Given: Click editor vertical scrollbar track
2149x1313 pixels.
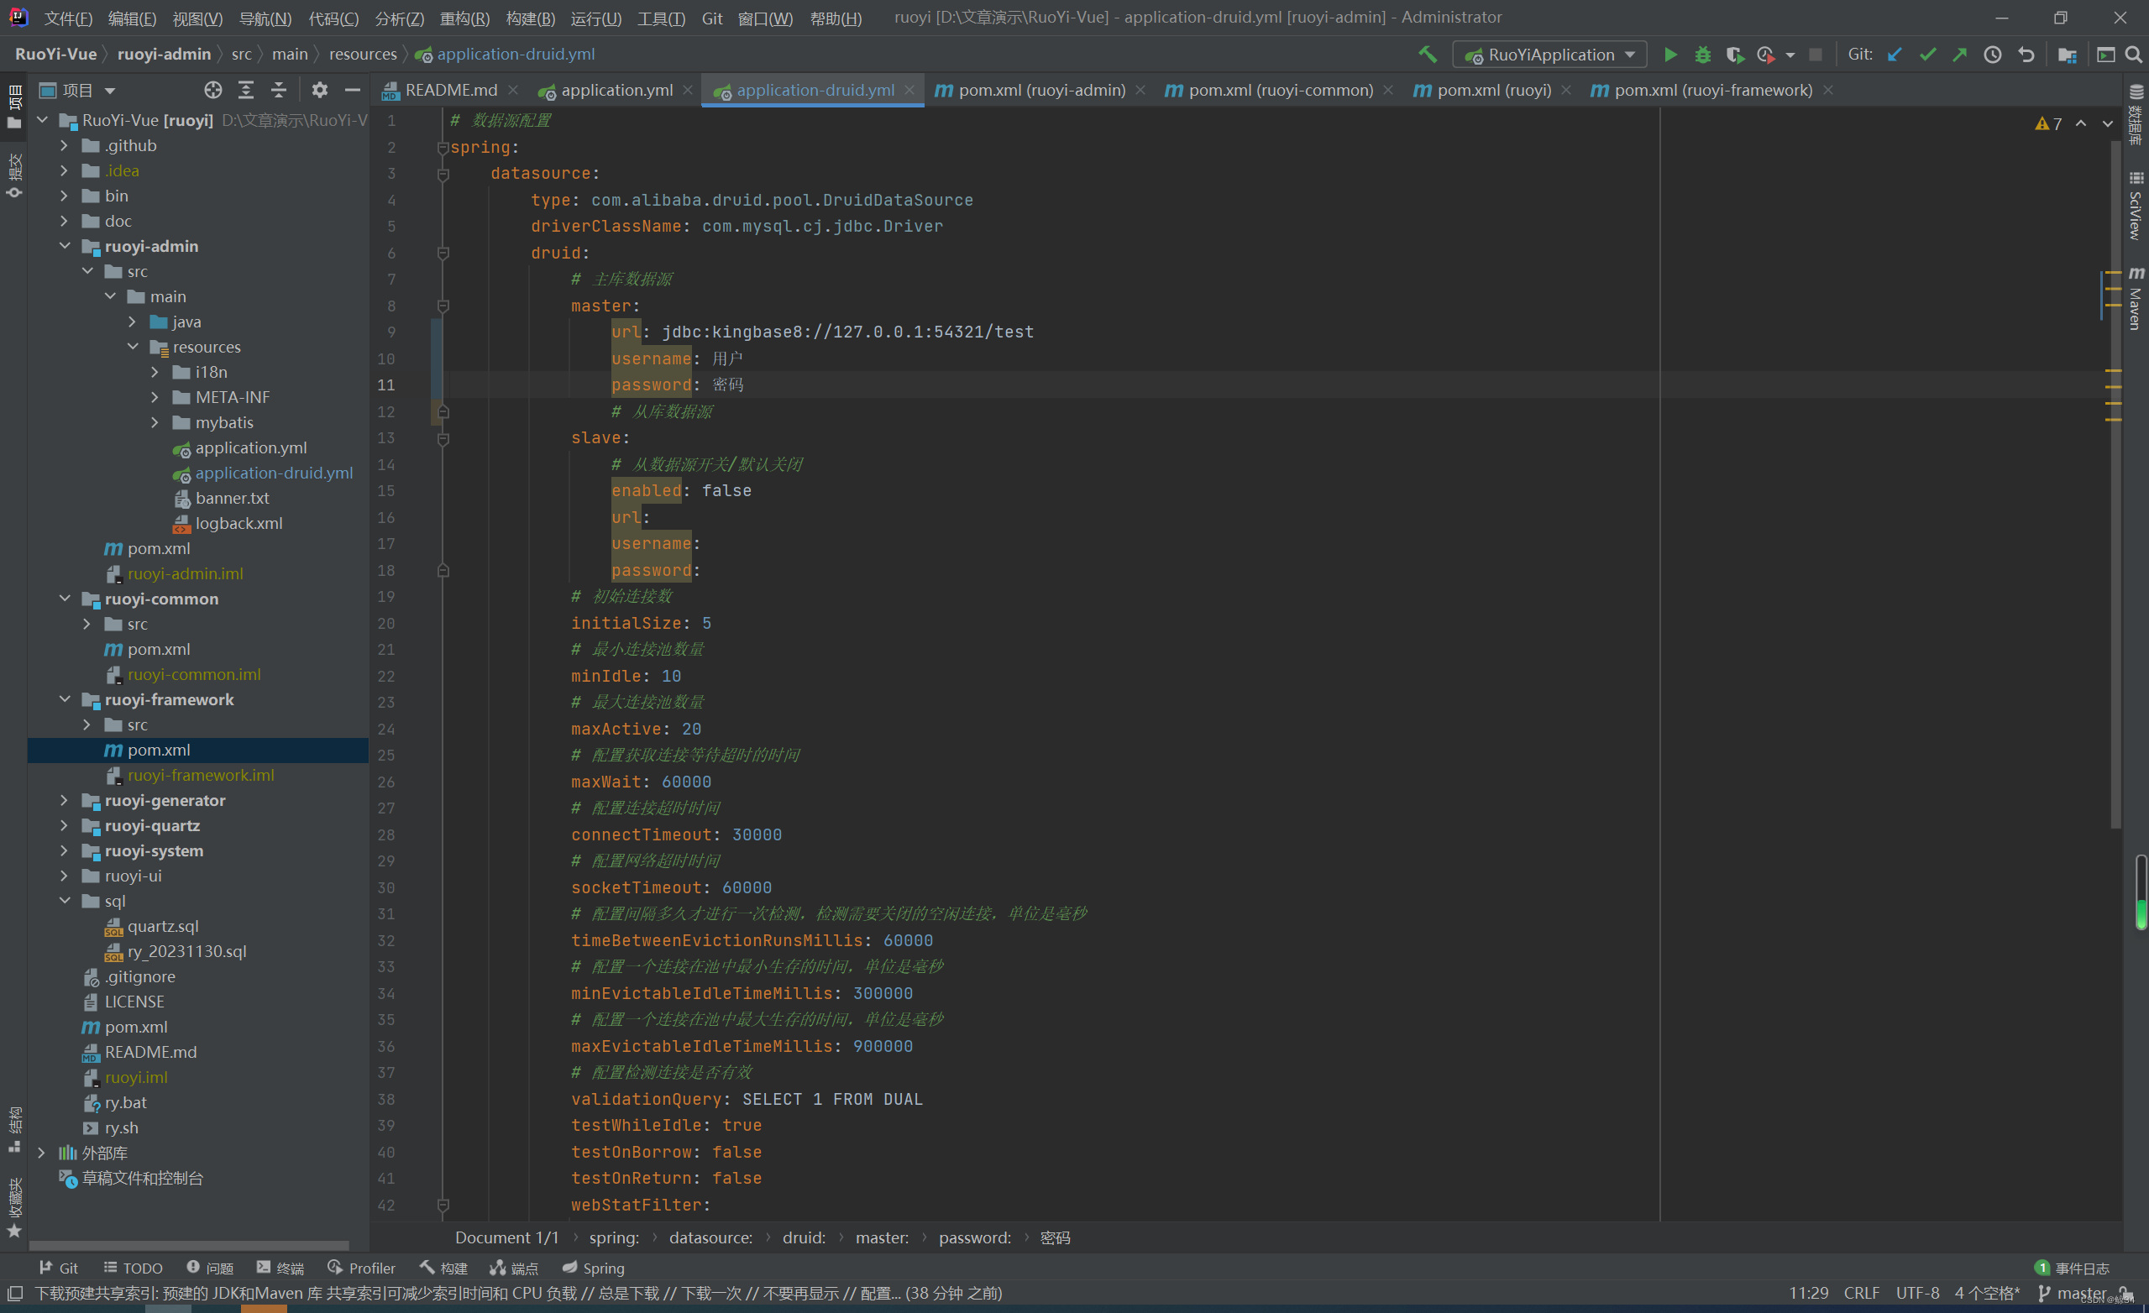Looking at the screenshot, I should point(2115,567).
